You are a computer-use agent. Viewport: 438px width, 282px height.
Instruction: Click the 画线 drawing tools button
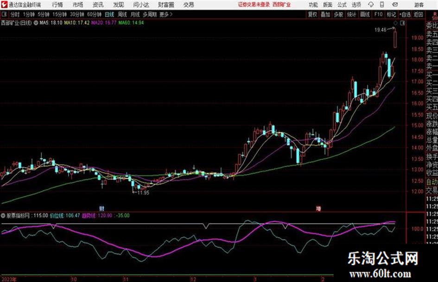click(x=365, y=14)
